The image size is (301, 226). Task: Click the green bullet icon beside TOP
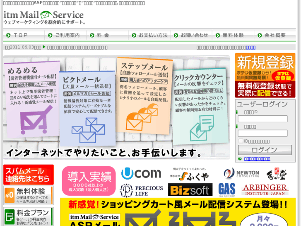(x=8, y=35)
